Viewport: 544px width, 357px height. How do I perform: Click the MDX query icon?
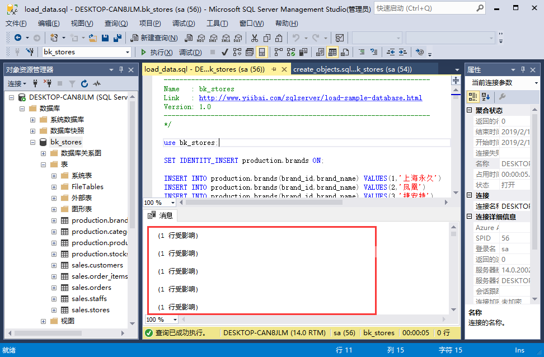201,38
